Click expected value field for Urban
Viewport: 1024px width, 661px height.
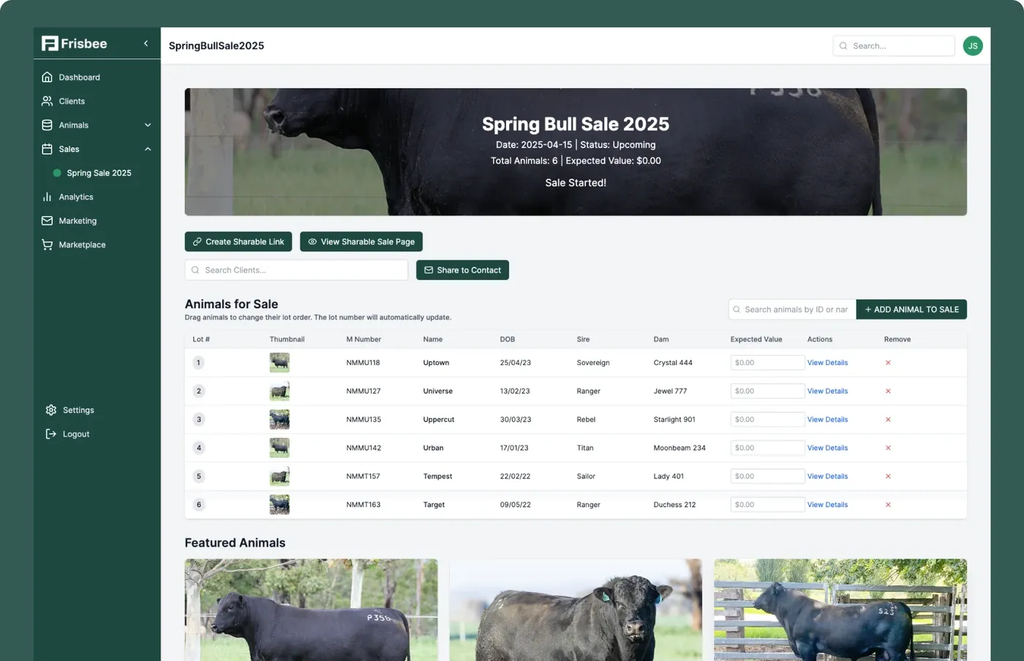coord(767,448)
